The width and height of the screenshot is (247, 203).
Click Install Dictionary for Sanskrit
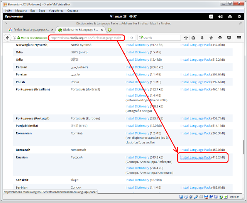pyautogui.click(x=137, y=180)
